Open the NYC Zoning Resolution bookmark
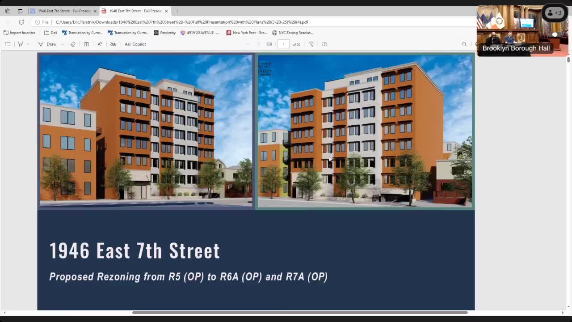Image resolution: width=572 pixels, height=322 pixels. 292,33
